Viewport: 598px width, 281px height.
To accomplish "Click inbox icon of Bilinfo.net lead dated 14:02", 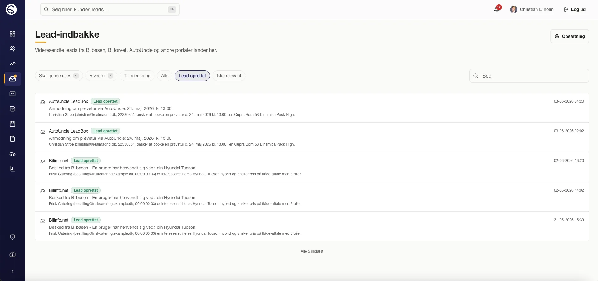I will [x=43, y=191].
